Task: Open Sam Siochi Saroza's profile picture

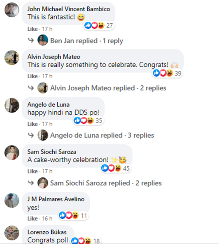Action: 12,153
